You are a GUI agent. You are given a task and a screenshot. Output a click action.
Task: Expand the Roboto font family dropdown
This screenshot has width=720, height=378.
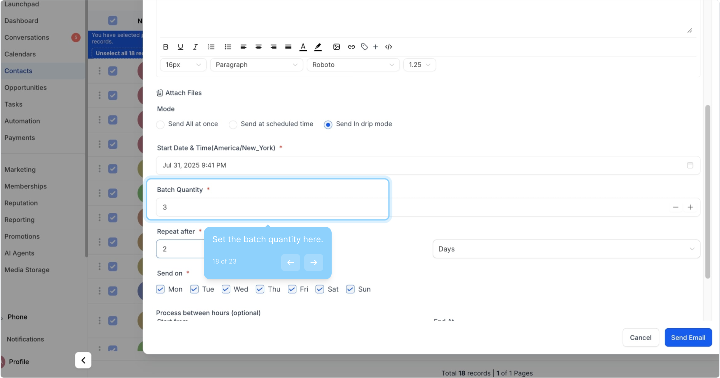353,65
